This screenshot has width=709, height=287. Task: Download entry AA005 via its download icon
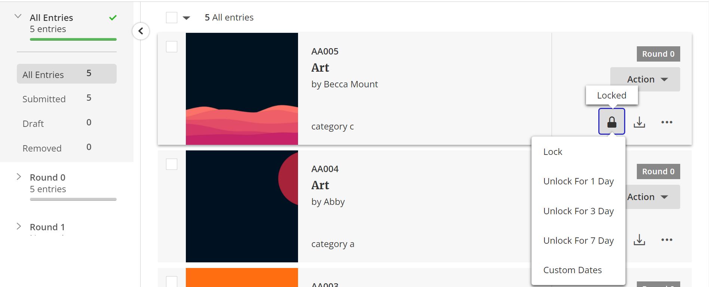pyautogui.click(x=639, y=122)
